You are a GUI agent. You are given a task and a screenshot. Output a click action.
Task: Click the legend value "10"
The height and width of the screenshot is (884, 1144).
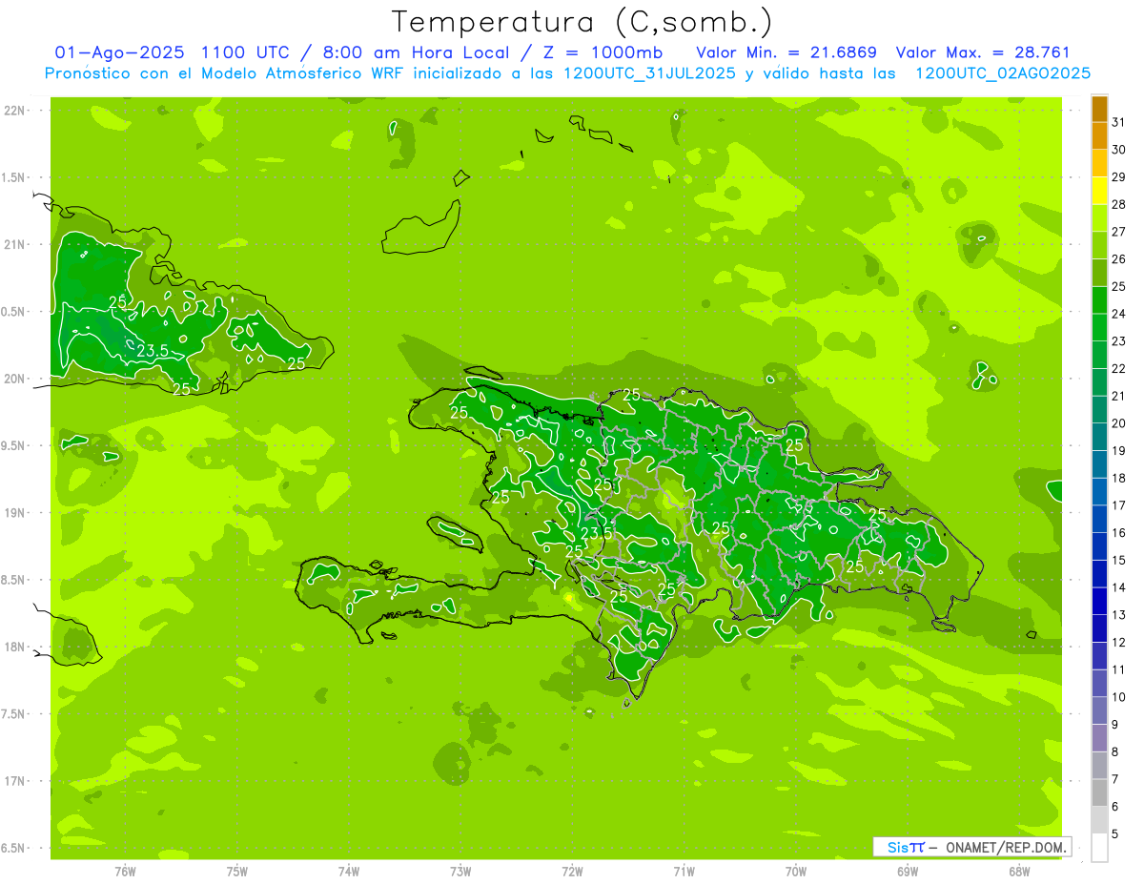tap(1119, 697)
